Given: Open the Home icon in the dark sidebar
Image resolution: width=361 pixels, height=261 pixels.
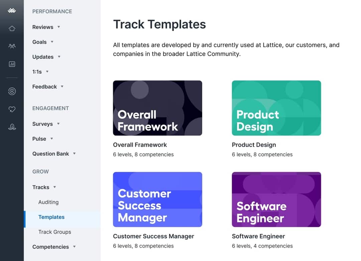Looking at the screenshot, I should pos(12,28).
